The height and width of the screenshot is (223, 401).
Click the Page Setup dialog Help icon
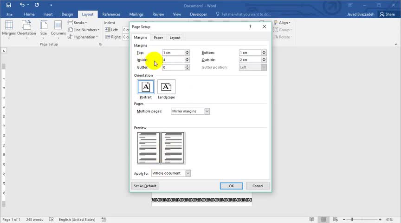[250, 26]
